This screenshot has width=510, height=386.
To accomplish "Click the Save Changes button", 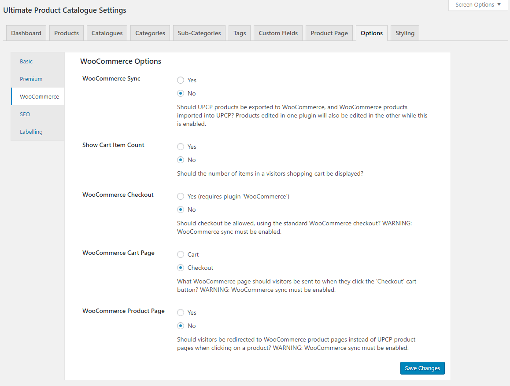I will tap(422, 368).
